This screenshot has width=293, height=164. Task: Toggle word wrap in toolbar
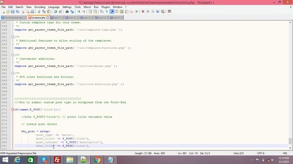click(102, 12)
